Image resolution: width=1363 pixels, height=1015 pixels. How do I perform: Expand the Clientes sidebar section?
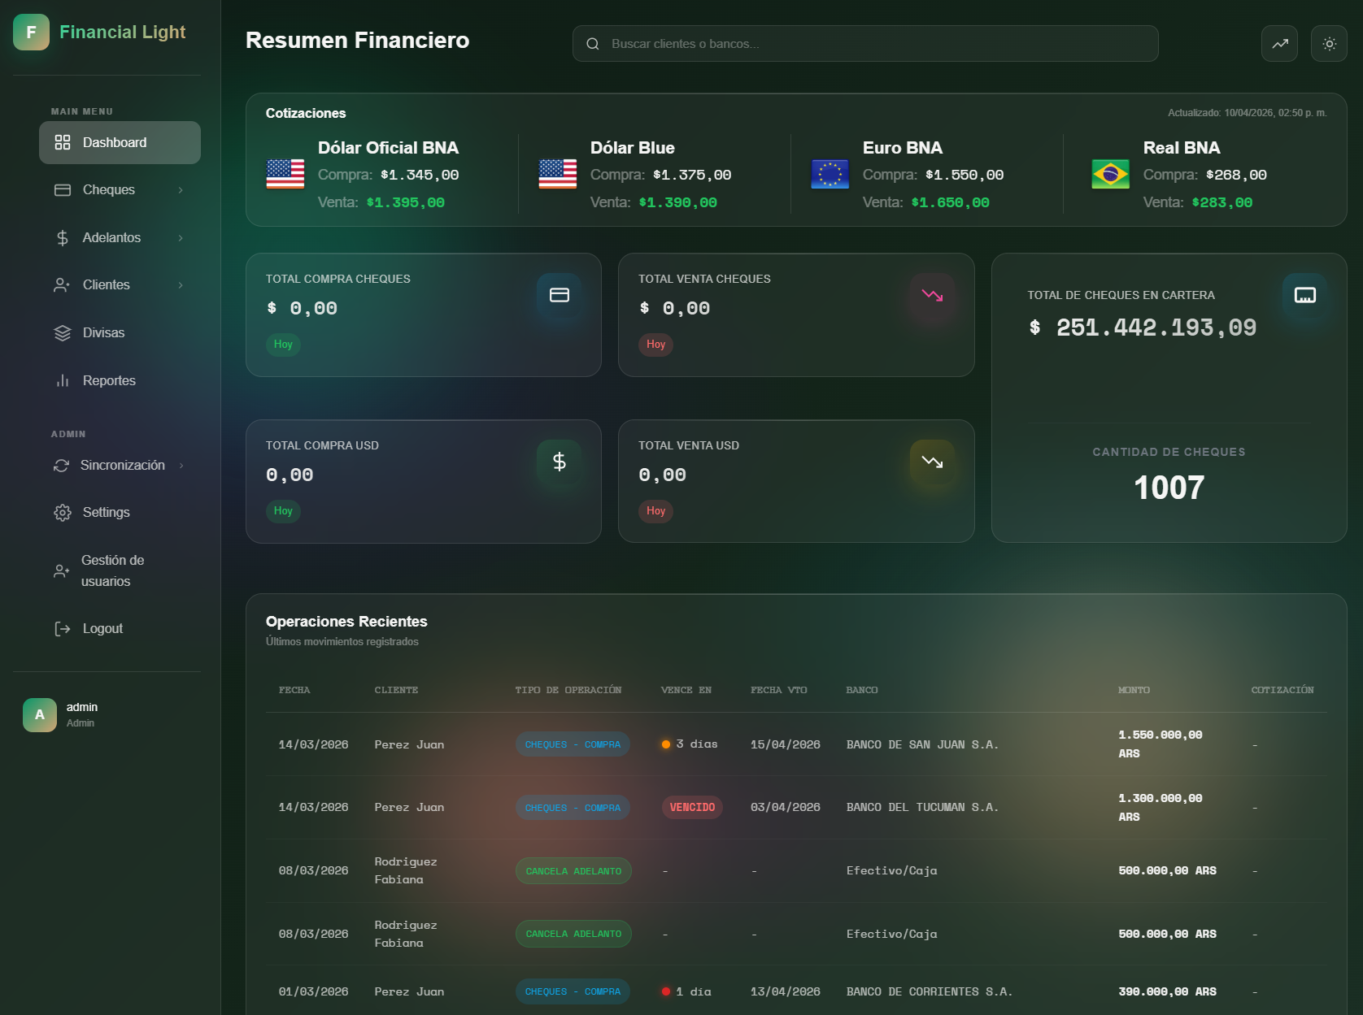(120, 284)
